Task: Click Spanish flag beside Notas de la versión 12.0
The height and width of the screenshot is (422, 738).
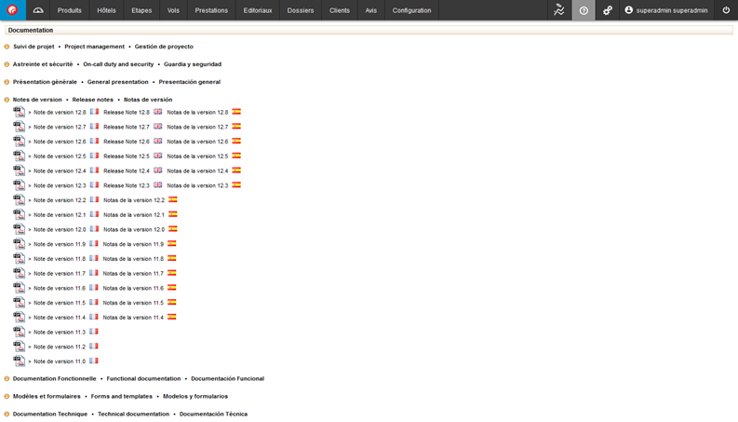Action: 172,229
